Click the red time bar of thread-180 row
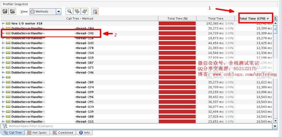The image size is (282, 137). (177, 117)
